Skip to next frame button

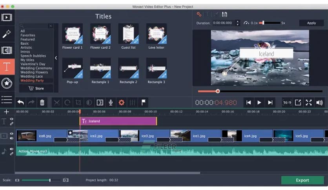point(270,102)
